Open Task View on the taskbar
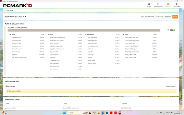This screenshot has height=115, width=184. 90,113
